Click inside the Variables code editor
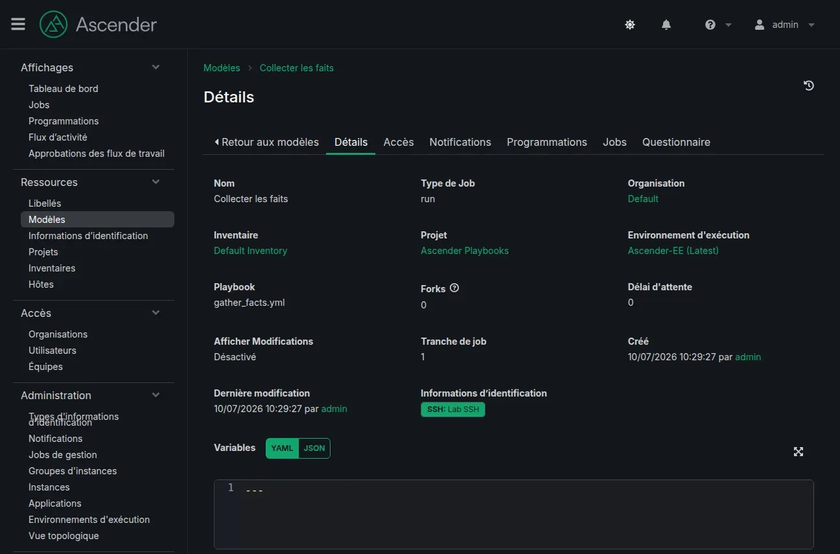This screenshot has width=840, height=554. (x=513, y=514)
